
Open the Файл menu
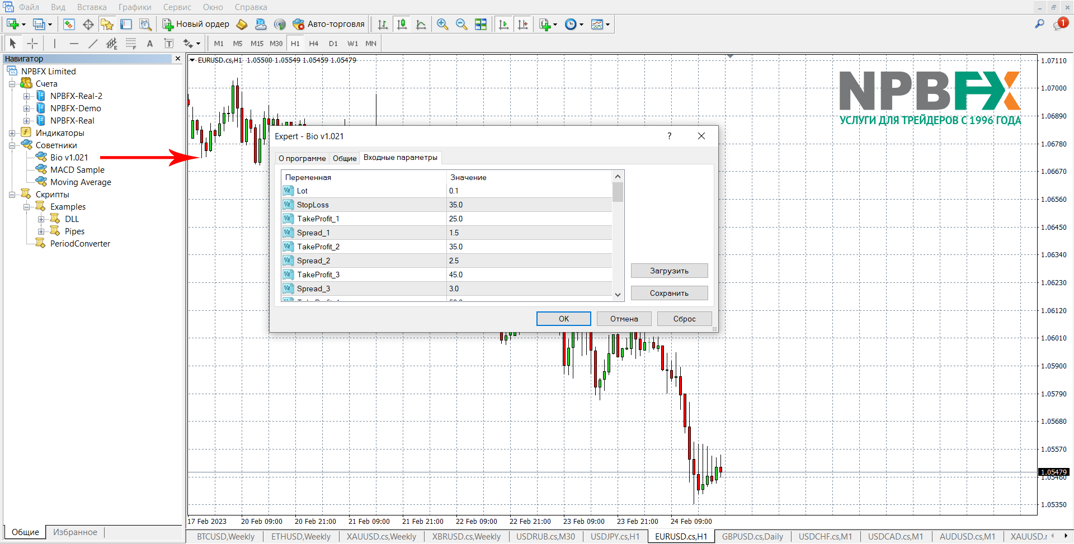(29, 7)
